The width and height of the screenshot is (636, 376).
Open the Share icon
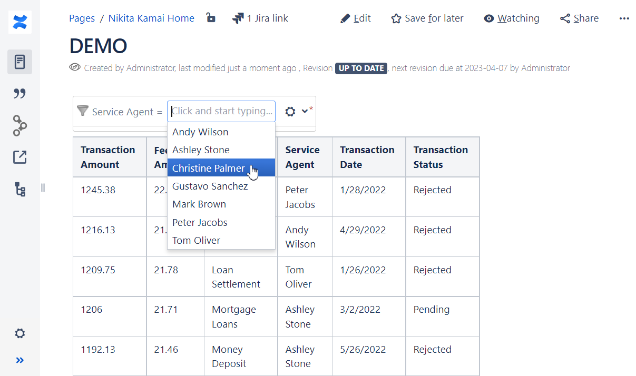565,18
